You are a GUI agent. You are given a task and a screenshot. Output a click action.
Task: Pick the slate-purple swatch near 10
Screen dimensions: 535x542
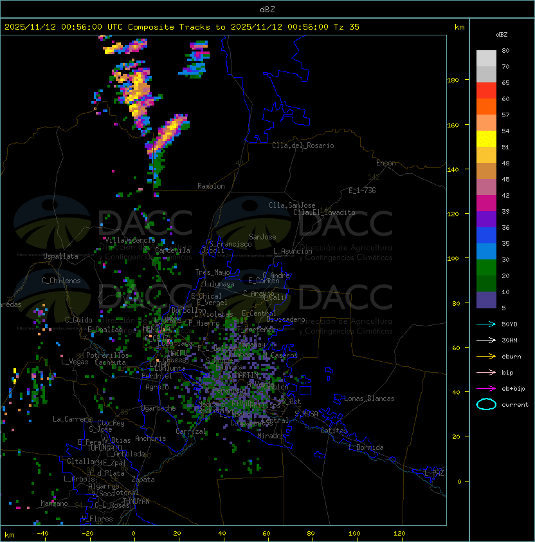pos(486,300)
